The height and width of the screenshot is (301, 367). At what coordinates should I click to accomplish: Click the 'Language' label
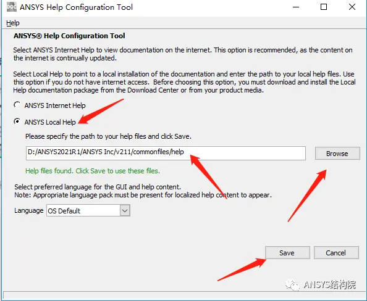[x=29, y=210]
